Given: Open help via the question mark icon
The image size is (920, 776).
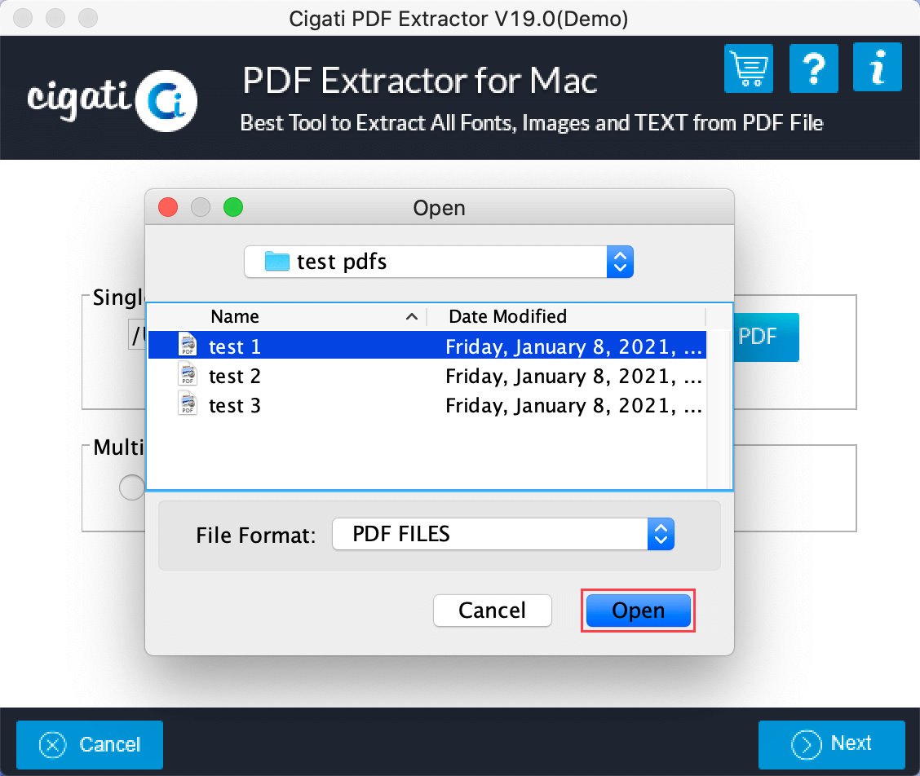Looking at the screenshot, I should [x=813, y=68].
